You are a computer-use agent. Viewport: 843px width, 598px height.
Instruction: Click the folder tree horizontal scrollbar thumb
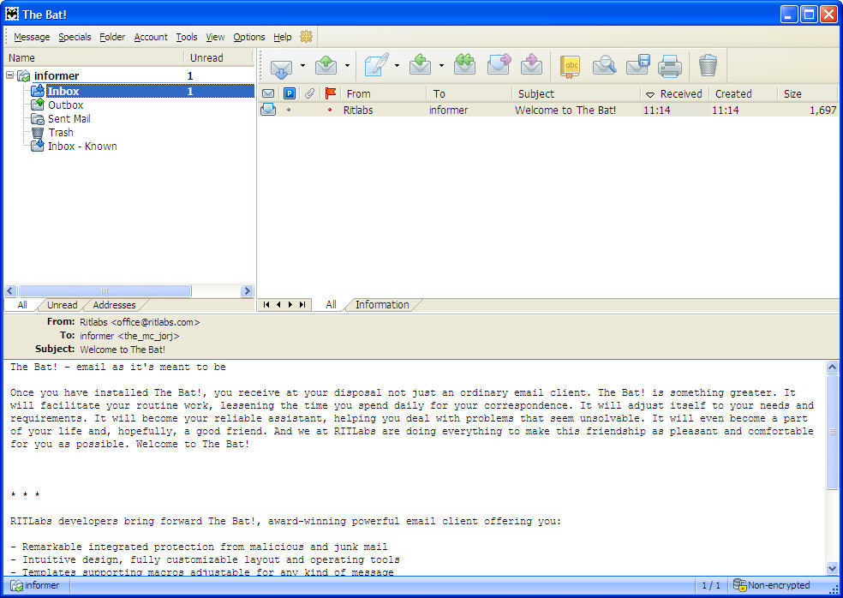click(x=105, y=291)
